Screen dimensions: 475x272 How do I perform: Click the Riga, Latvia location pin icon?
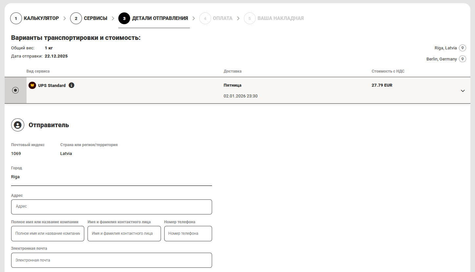pos(462,48)
